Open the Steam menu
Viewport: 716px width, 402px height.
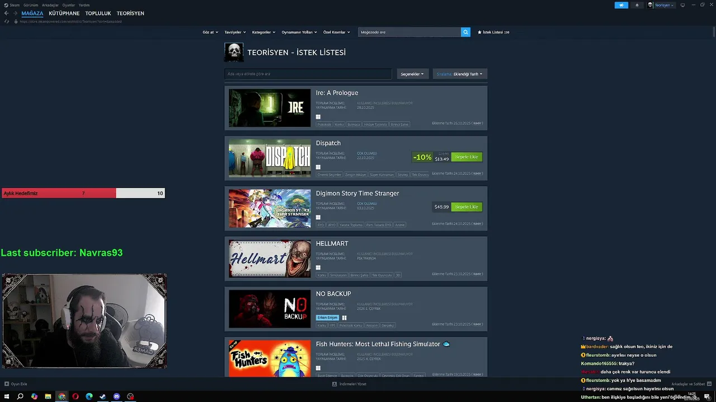coord(15,5)
